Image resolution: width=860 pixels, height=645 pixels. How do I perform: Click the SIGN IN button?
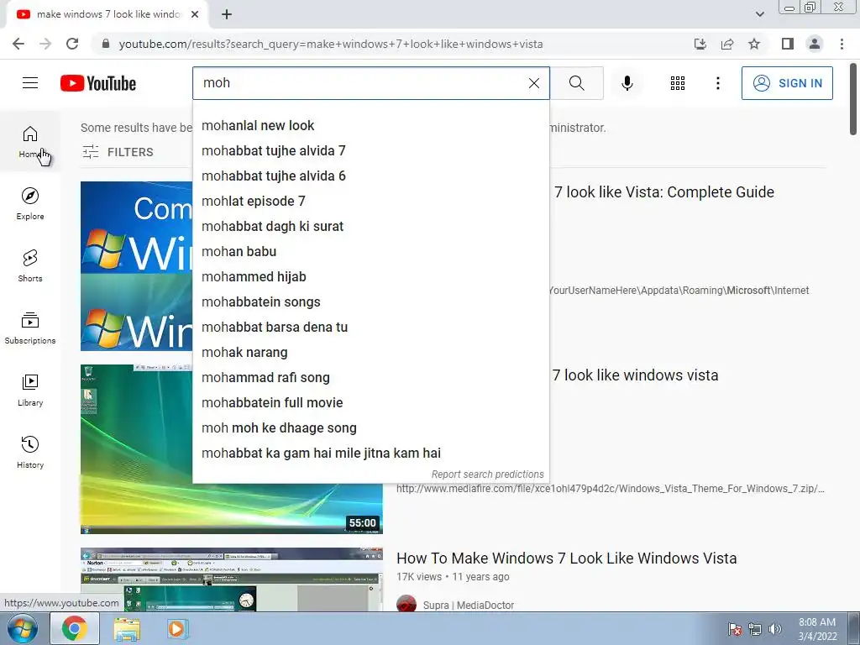(x=787, y=83)
